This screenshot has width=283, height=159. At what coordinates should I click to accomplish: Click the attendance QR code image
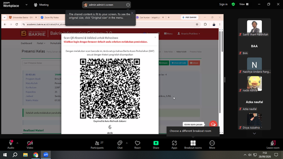(x=110, y=88)
